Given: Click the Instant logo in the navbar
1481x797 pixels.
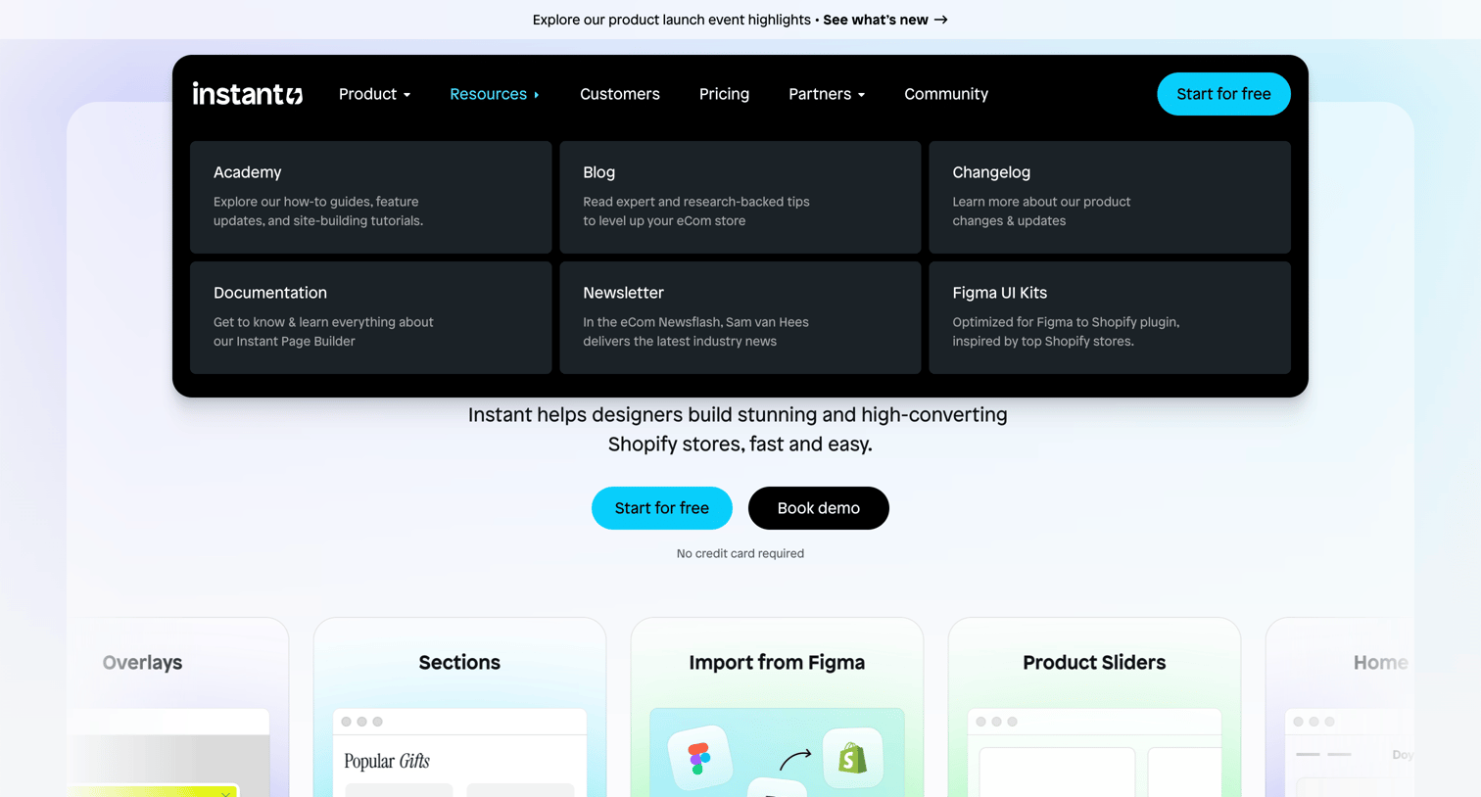Looking at the screenshot, I should (x=248, y=94).
